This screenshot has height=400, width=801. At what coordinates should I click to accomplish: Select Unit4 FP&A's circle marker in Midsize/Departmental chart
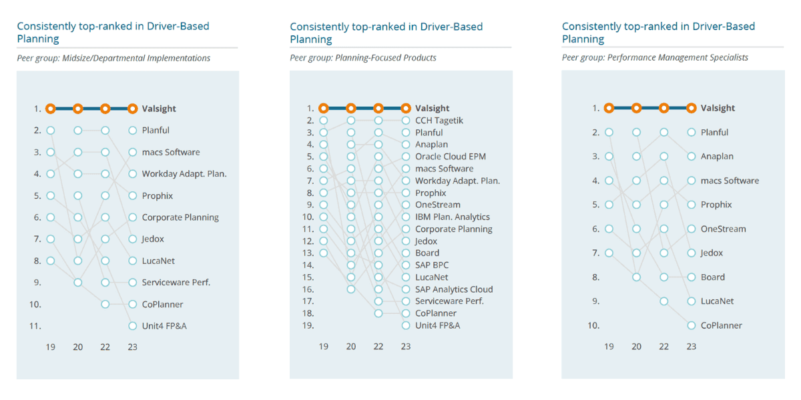132,326
